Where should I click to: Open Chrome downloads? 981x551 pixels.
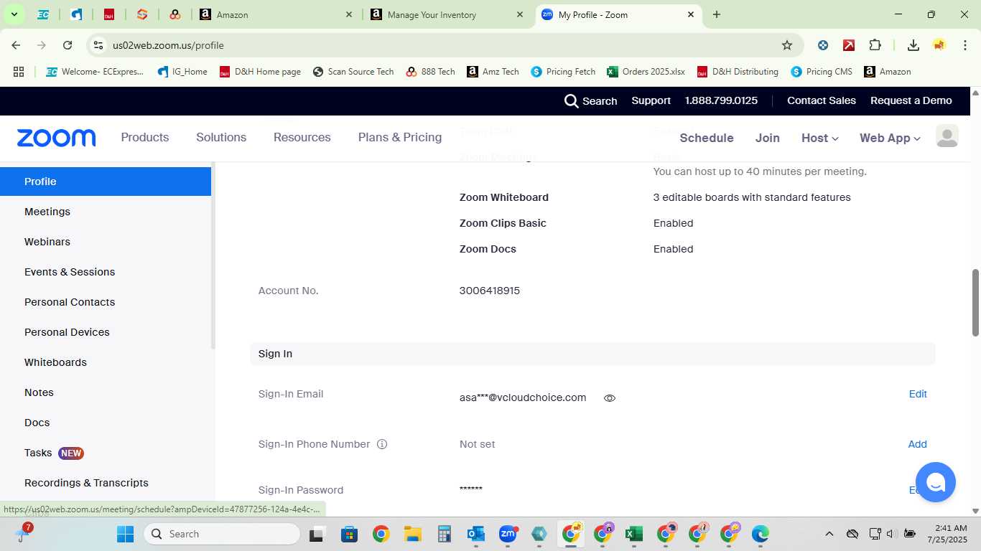coord(913,45)
